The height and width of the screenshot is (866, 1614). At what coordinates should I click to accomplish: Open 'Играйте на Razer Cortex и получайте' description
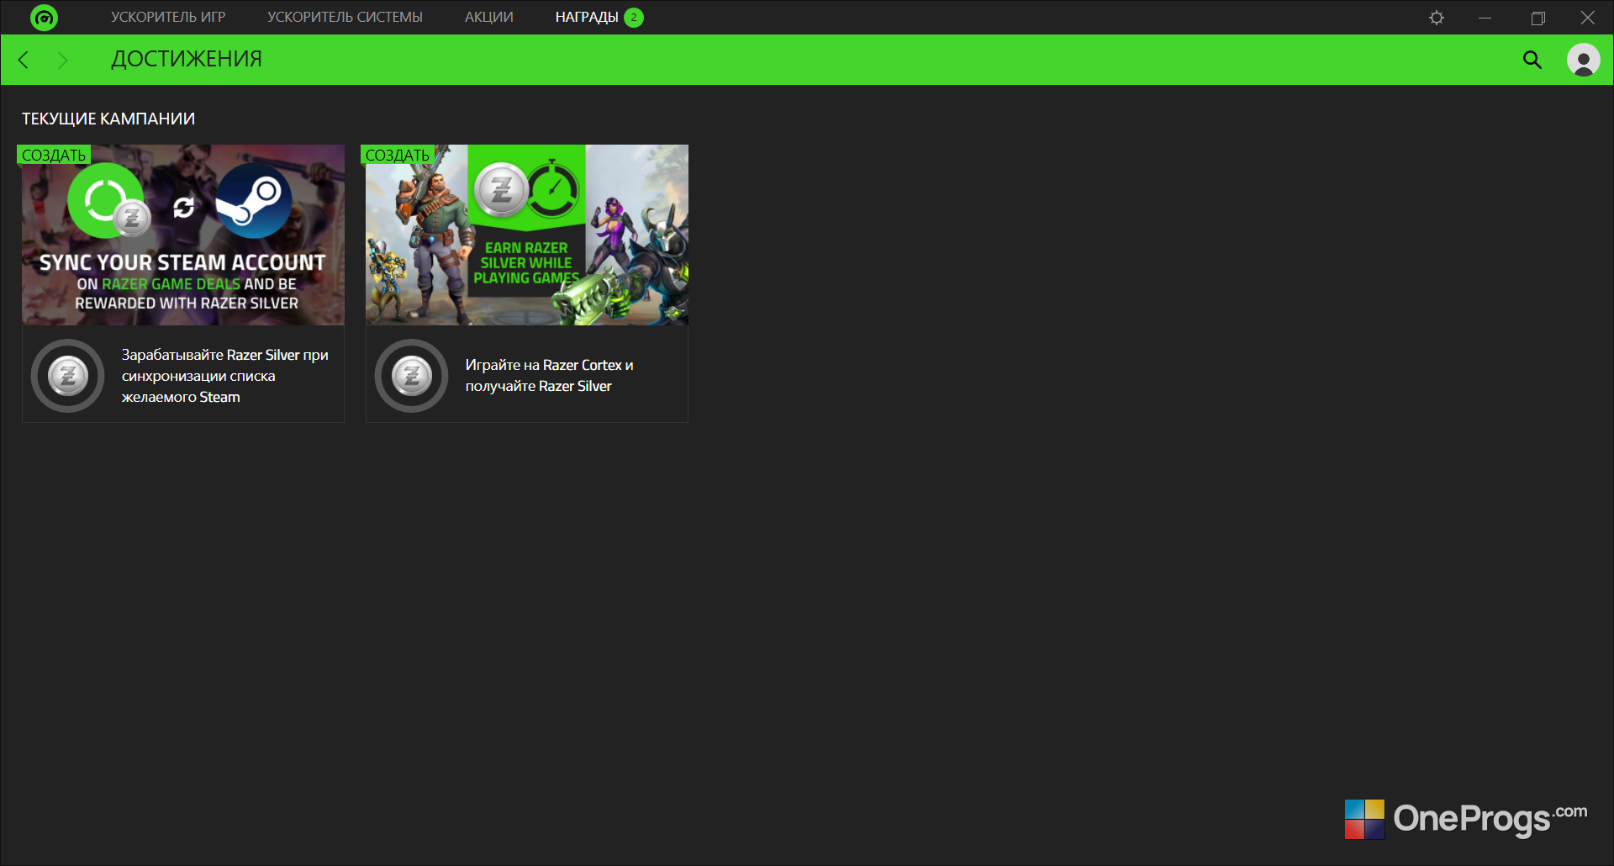tap(550, 376)
